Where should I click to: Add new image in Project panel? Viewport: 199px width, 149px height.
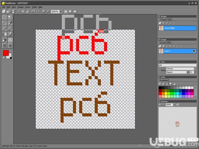pos(160,23)
